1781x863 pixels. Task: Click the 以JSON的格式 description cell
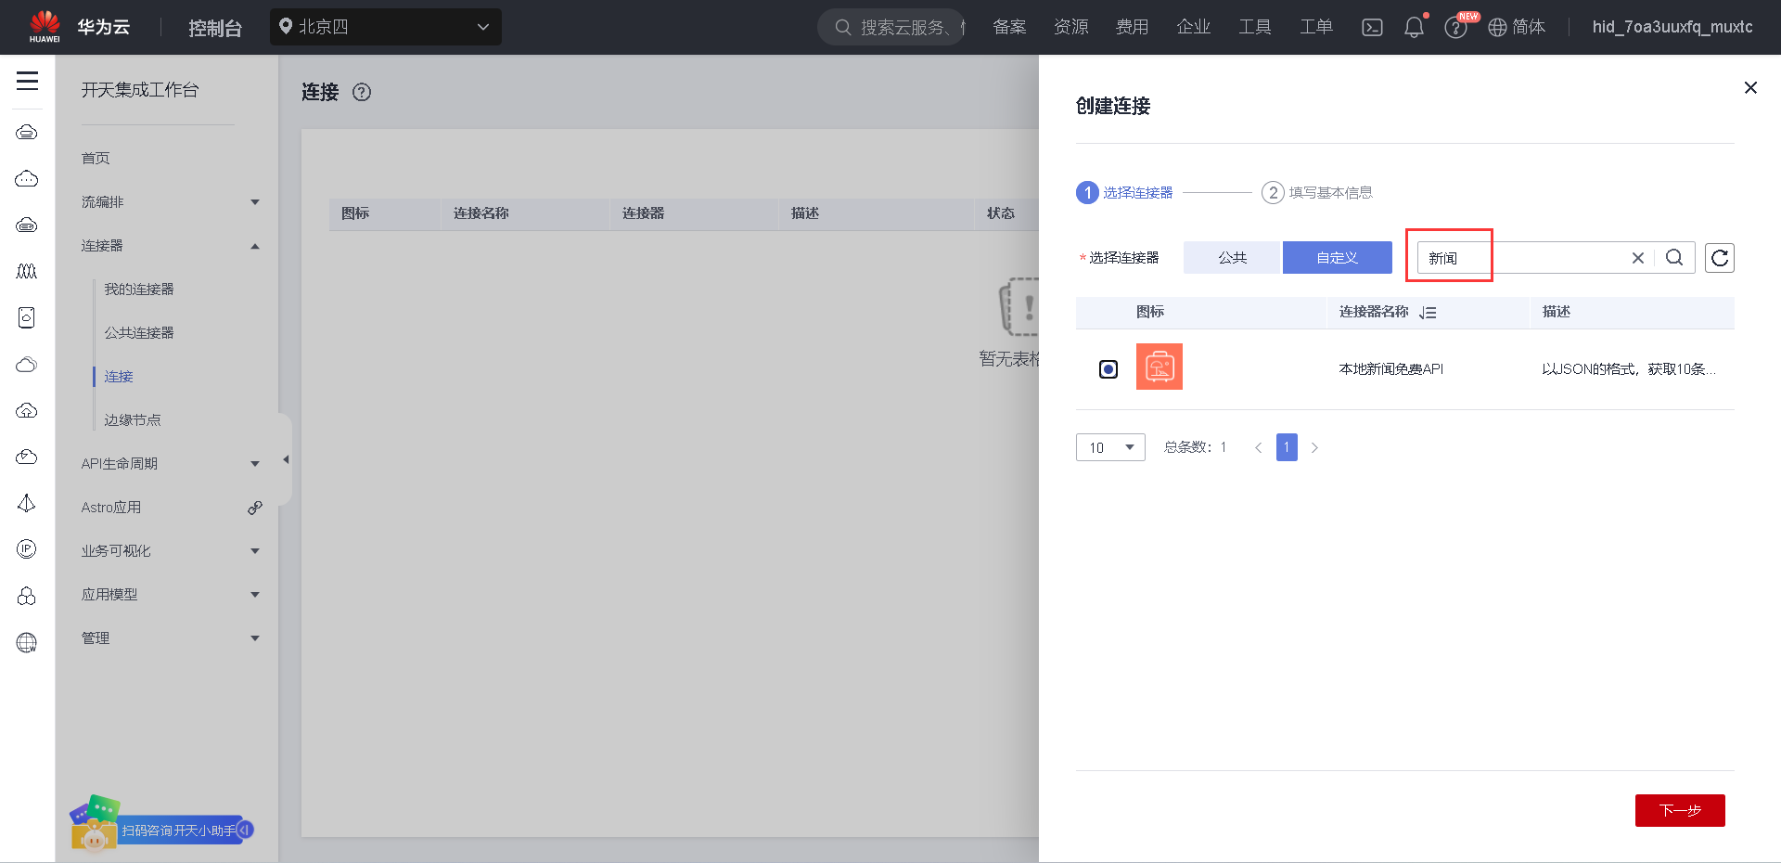point(1629,369)
